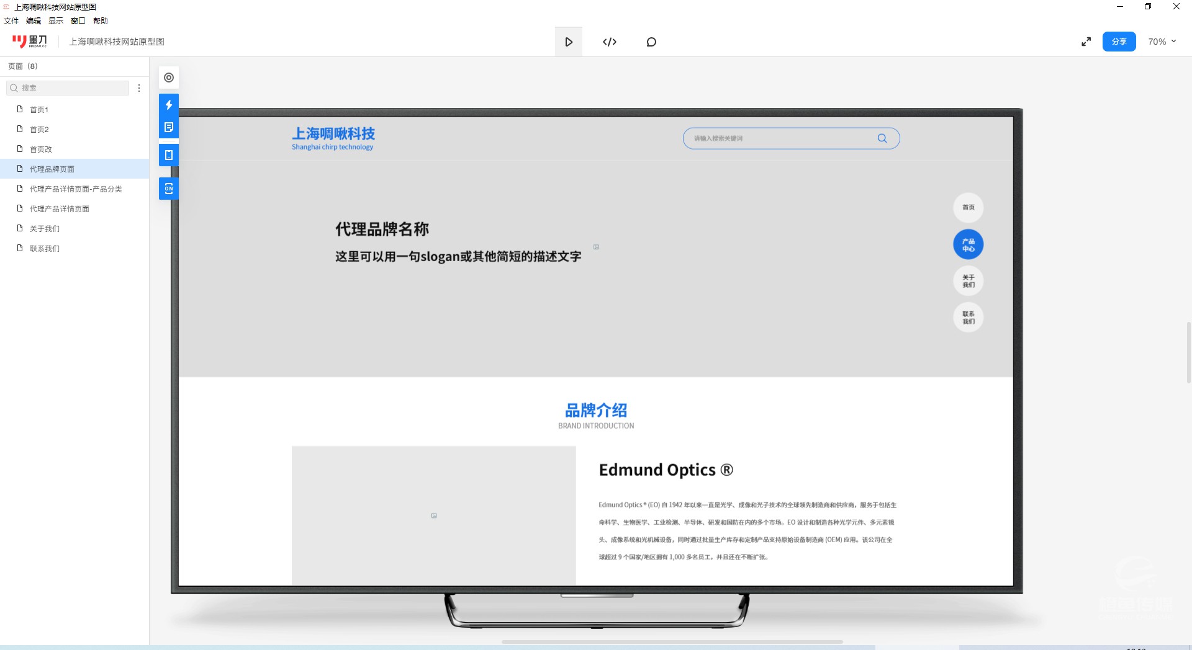Open the 窗口 menu
This screenshot has width=1192, height=650.
pyautogui.click(x=78, y=20)
